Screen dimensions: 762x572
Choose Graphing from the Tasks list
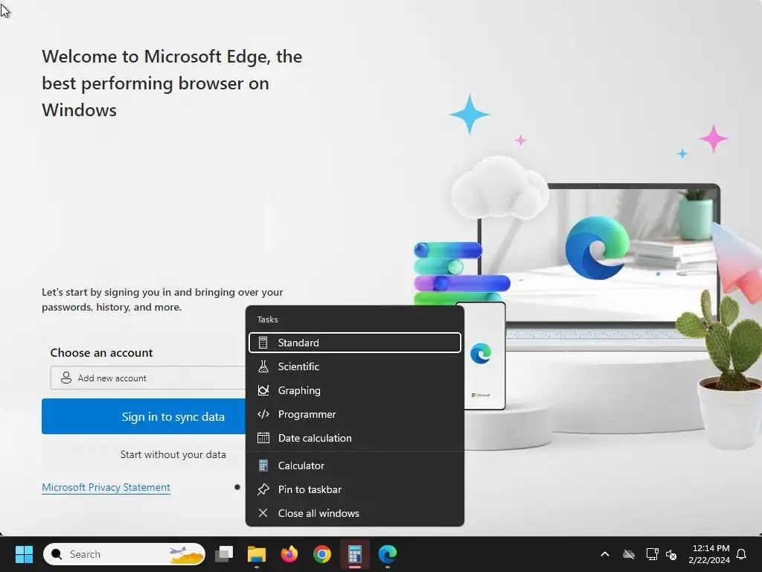tap(354, 390)
